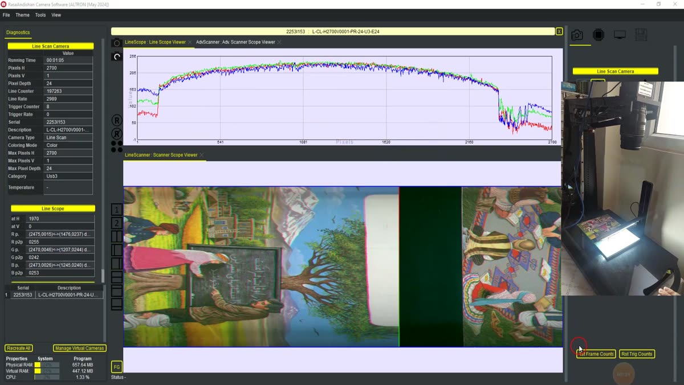The width and height of the screenshot is (684, 385).
Task: Click the R p2p value 0255
Action: pos(60,242)
